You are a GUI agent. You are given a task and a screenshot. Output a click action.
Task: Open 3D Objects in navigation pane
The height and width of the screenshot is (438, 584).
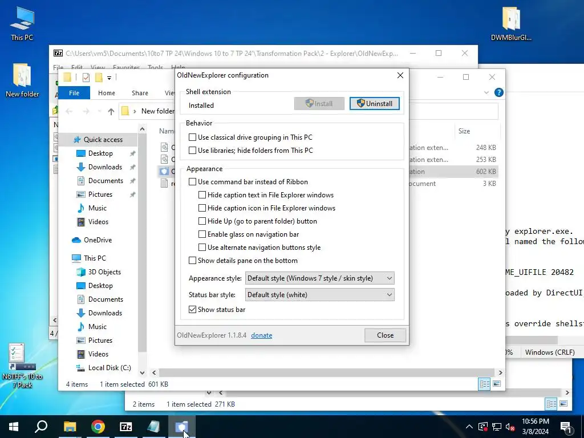(104, 272)
